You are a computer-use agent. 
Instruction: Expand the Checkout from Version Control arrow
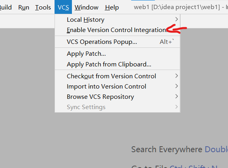click(x=177, y=76)
